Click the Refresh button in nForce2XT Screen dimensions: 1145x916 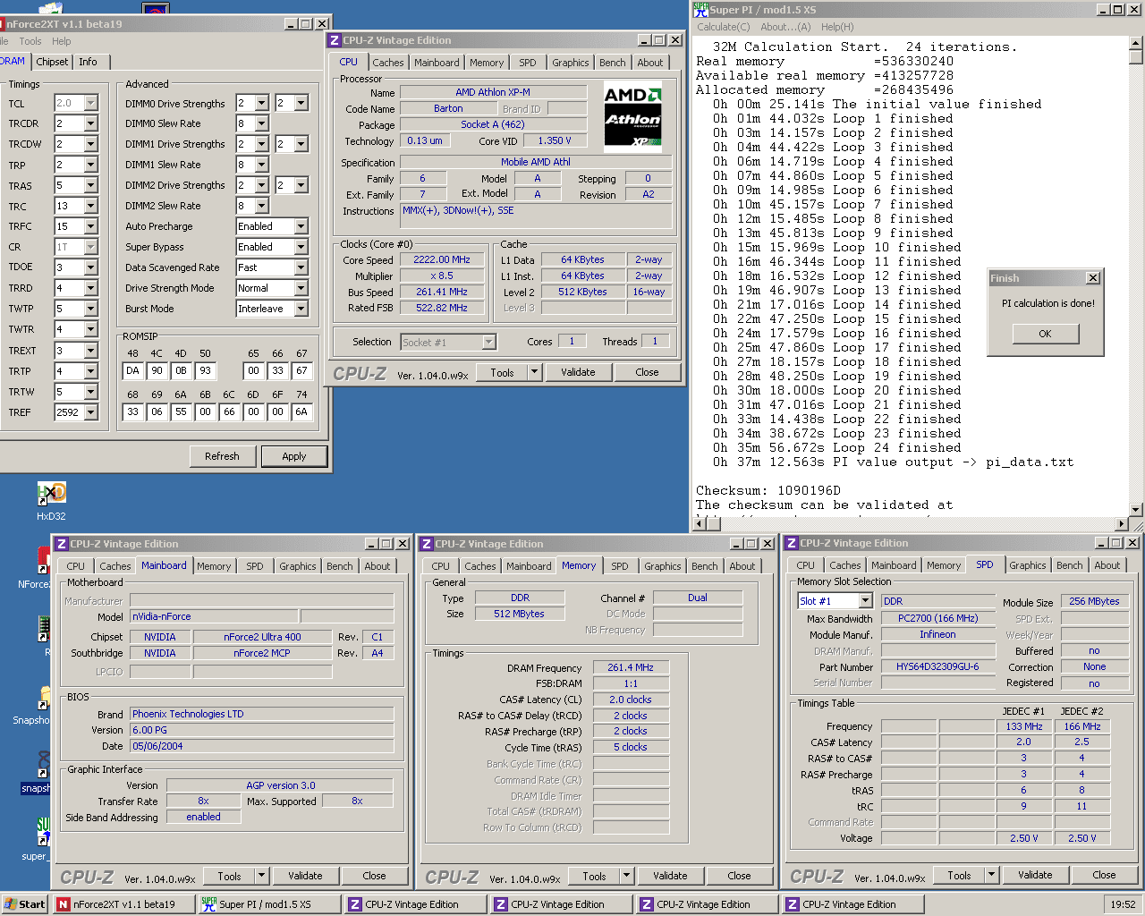(222, 456)
